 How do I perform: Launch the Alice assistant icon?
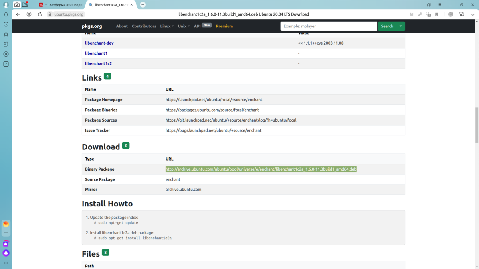[x=6, y=253]
